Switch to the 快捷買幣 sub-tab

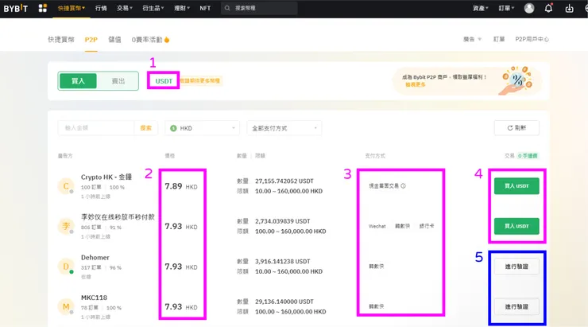click(x=60, y=40)
